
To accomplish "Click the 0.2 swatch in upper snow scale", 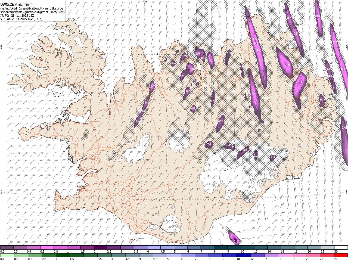I will [7, 248].
